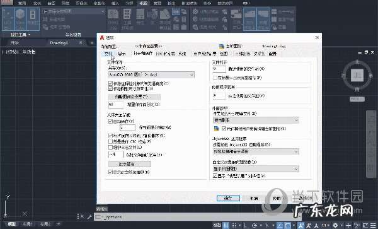The image size is (378, 229).
Task: Open the 管理 ribbon tab
Action: (x=157, y=3)
